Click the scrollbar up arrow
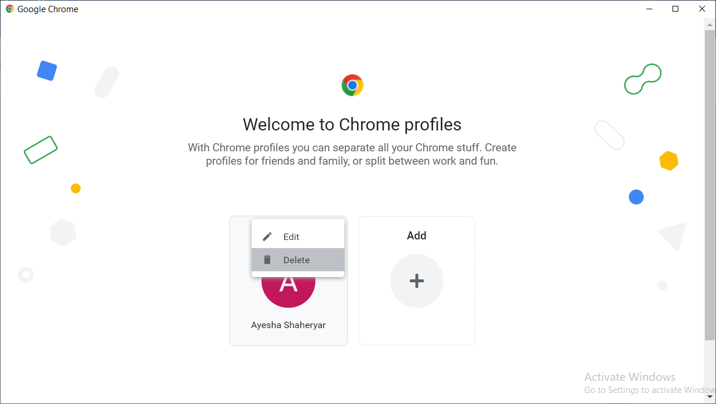The height and width of the screenshot is (404, 716). [x=710, y=24]
